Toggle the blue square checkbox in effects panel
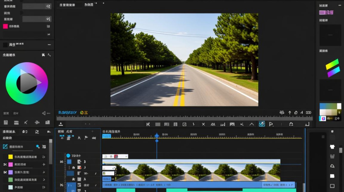The height and width of the screenshot is (192, 344). pyautogui.click(x=5, y=146)
